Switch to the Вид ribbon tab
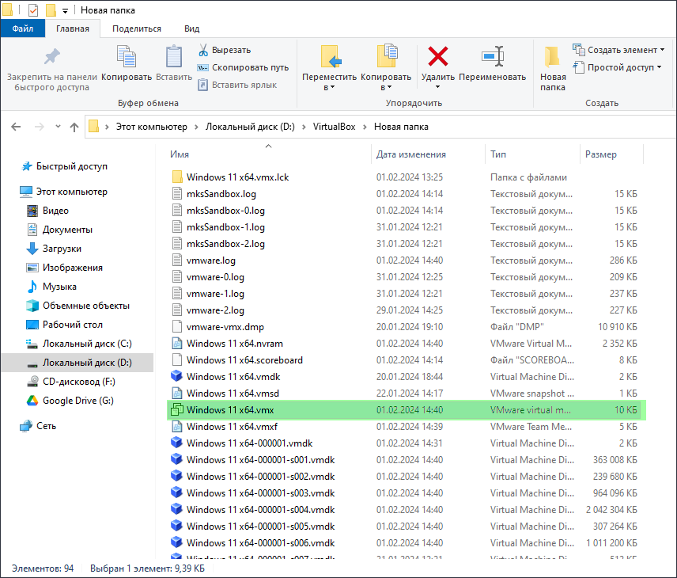677x578 pixels. [191, 29]
